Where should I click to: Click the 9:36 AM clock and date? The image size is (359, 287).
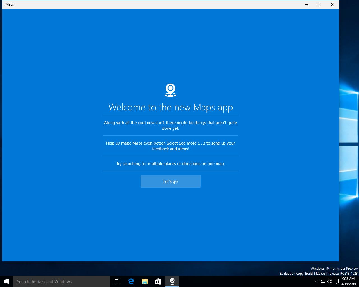[x=349, y=281]
